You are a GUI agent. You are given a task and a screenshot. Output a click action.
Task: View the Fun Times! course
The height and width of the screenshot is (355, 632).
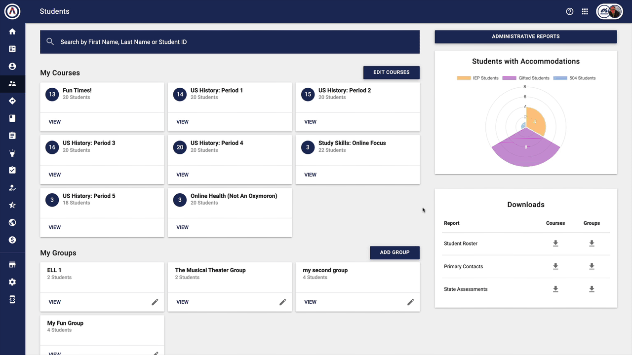click(x=55, y=122)
